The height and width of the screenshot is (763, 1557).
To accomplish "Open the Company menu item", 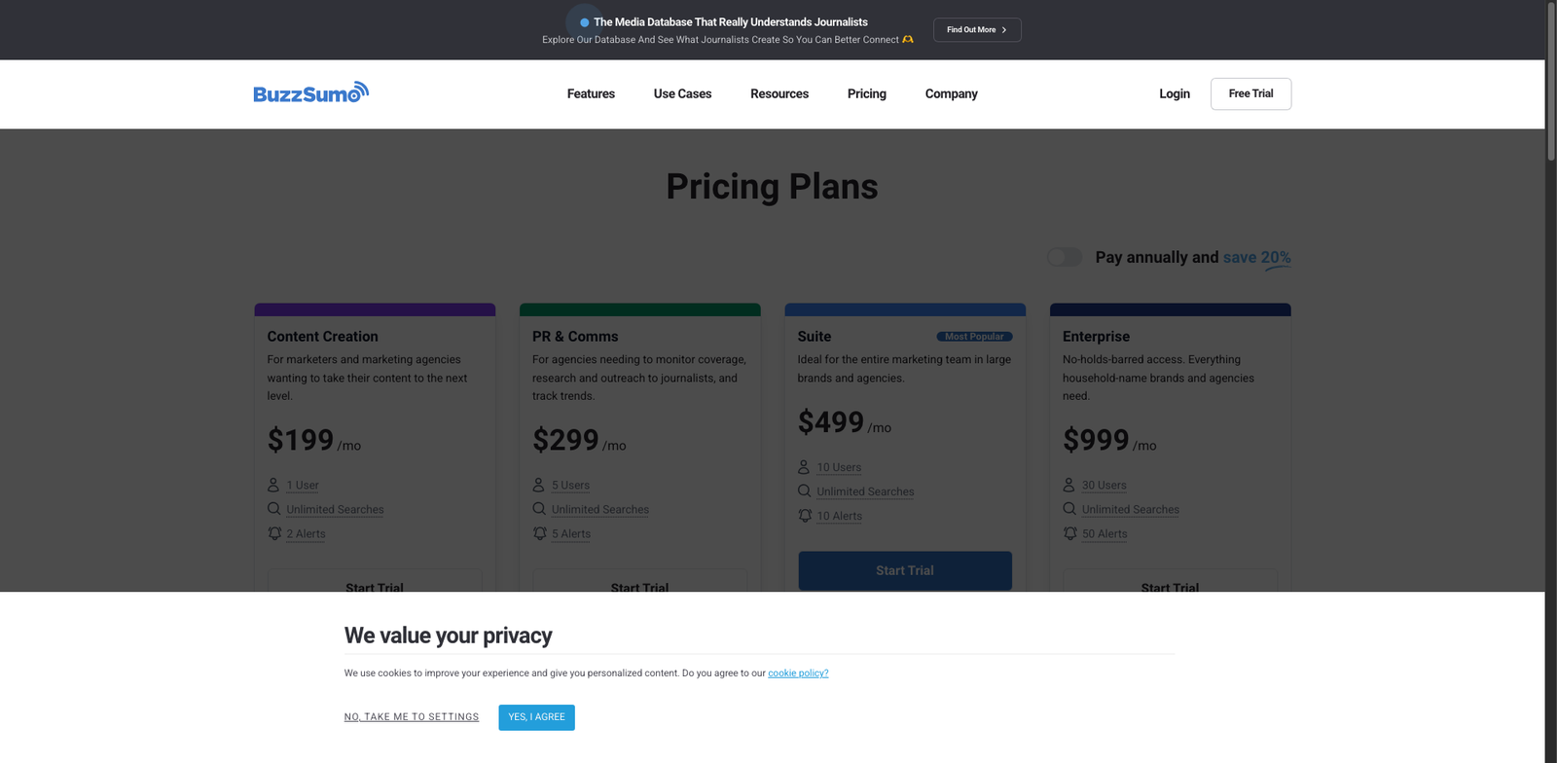I will pyautogui.click(x=951, y=93).
